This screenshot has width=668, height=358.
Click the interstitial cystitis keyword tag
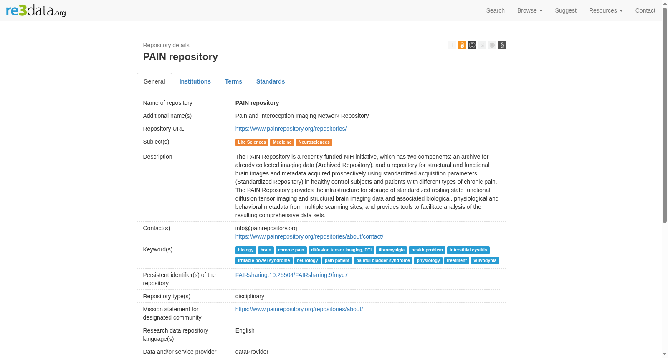(468, 250)
